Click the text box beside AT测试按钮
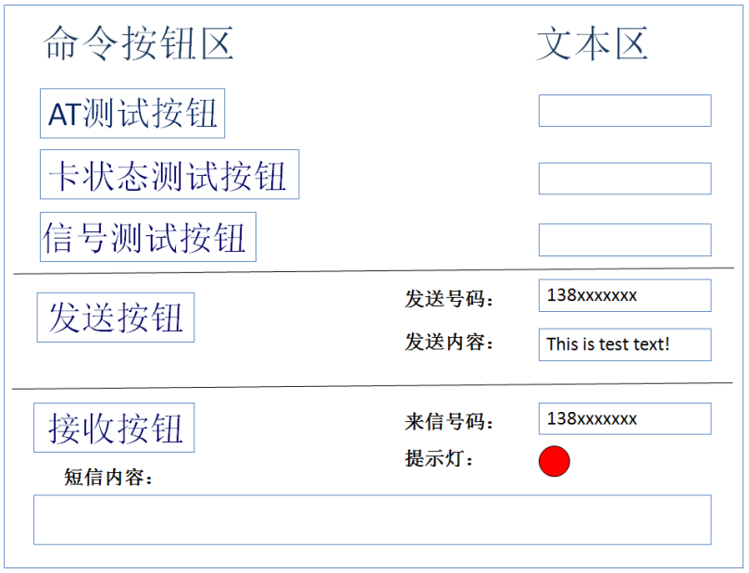Viewport: 749px width, 573px height. [x=625, y=111]
